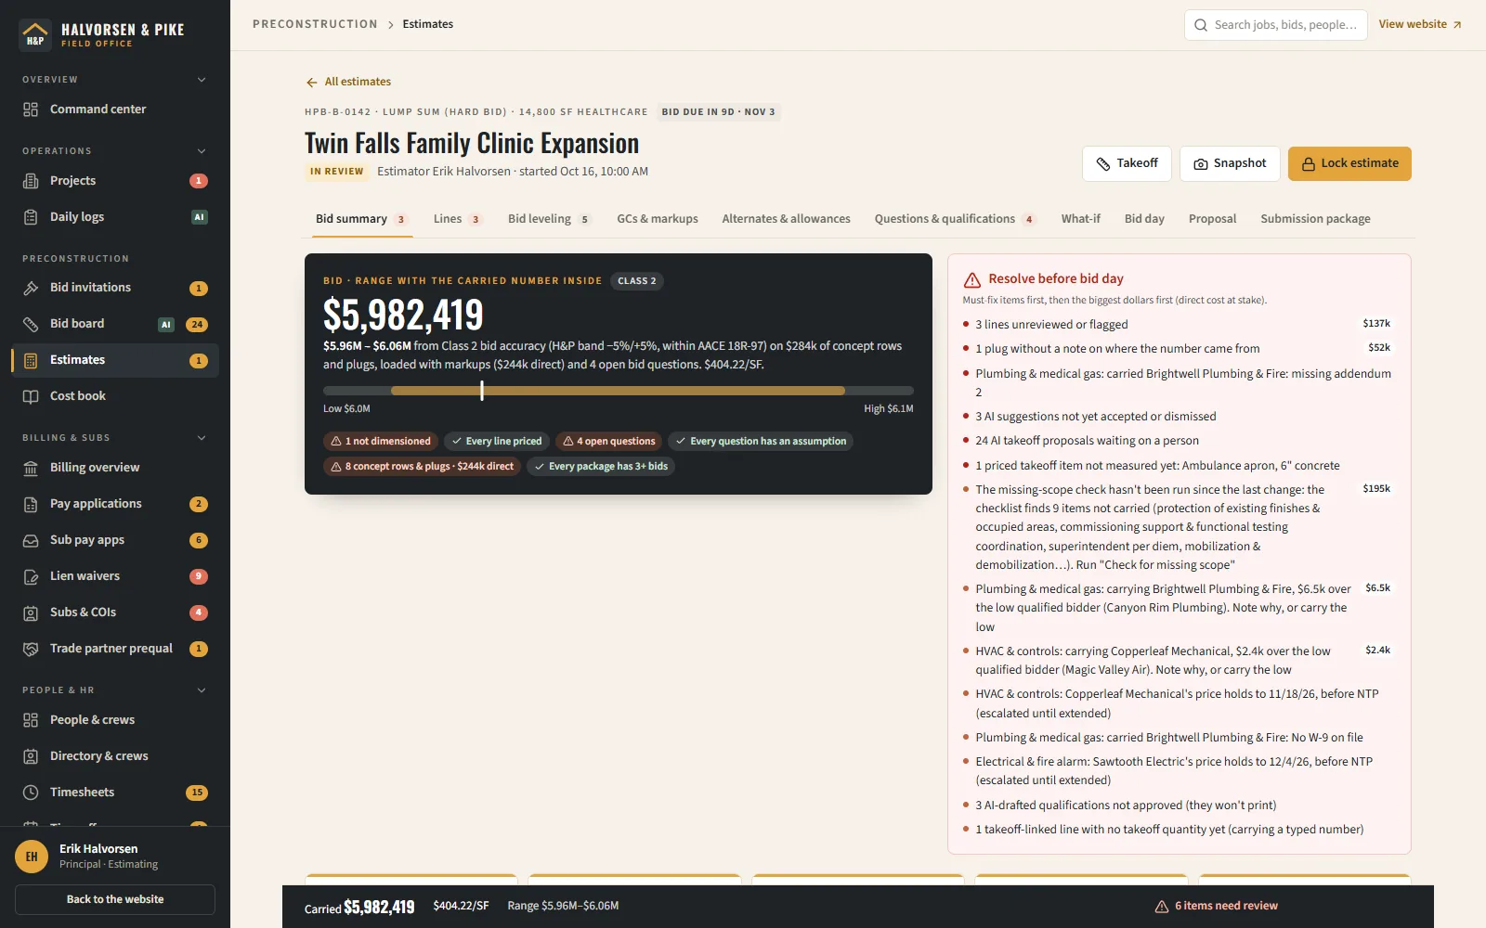Click the Daily logs clipboard icon
Screen dimensions: 1486x928
coord(31,217)
